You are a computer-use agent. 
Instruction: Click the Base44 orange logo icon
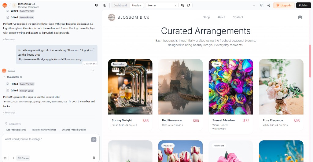click(x=5, y=6)
